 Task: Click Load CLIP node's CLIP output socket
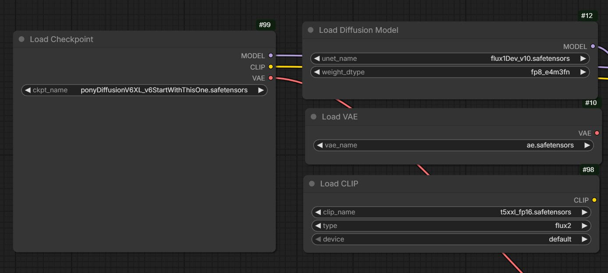(594, 200)
